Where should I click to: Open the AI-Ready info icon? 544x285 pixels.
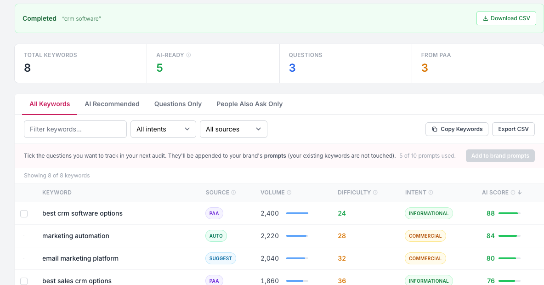pyautogui.click(x=189, y=55)
